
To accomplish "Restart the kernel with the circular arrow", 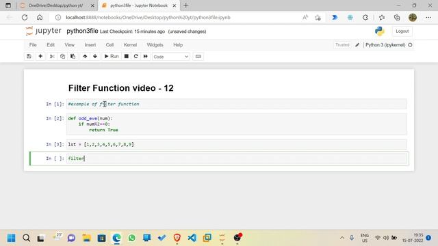I will pos(136,56).
